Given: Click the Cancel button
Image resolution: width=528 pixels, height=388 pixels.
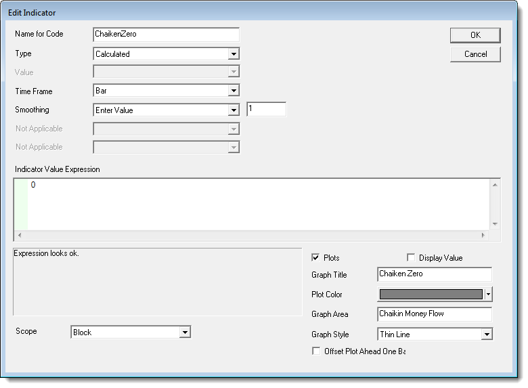Looking at the screenshot, I should 475,54.
